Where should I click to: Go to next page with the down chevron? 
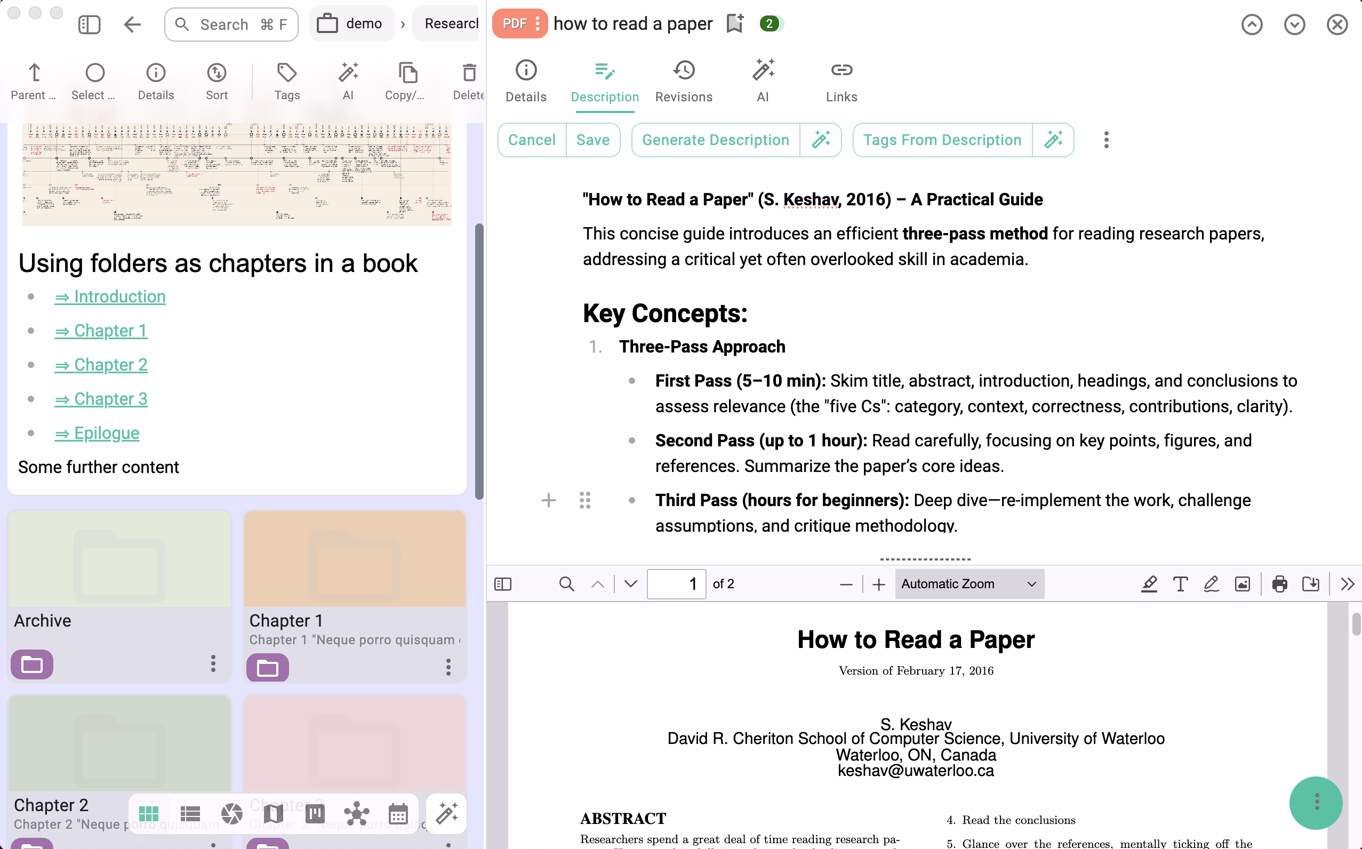coord(629,584)
